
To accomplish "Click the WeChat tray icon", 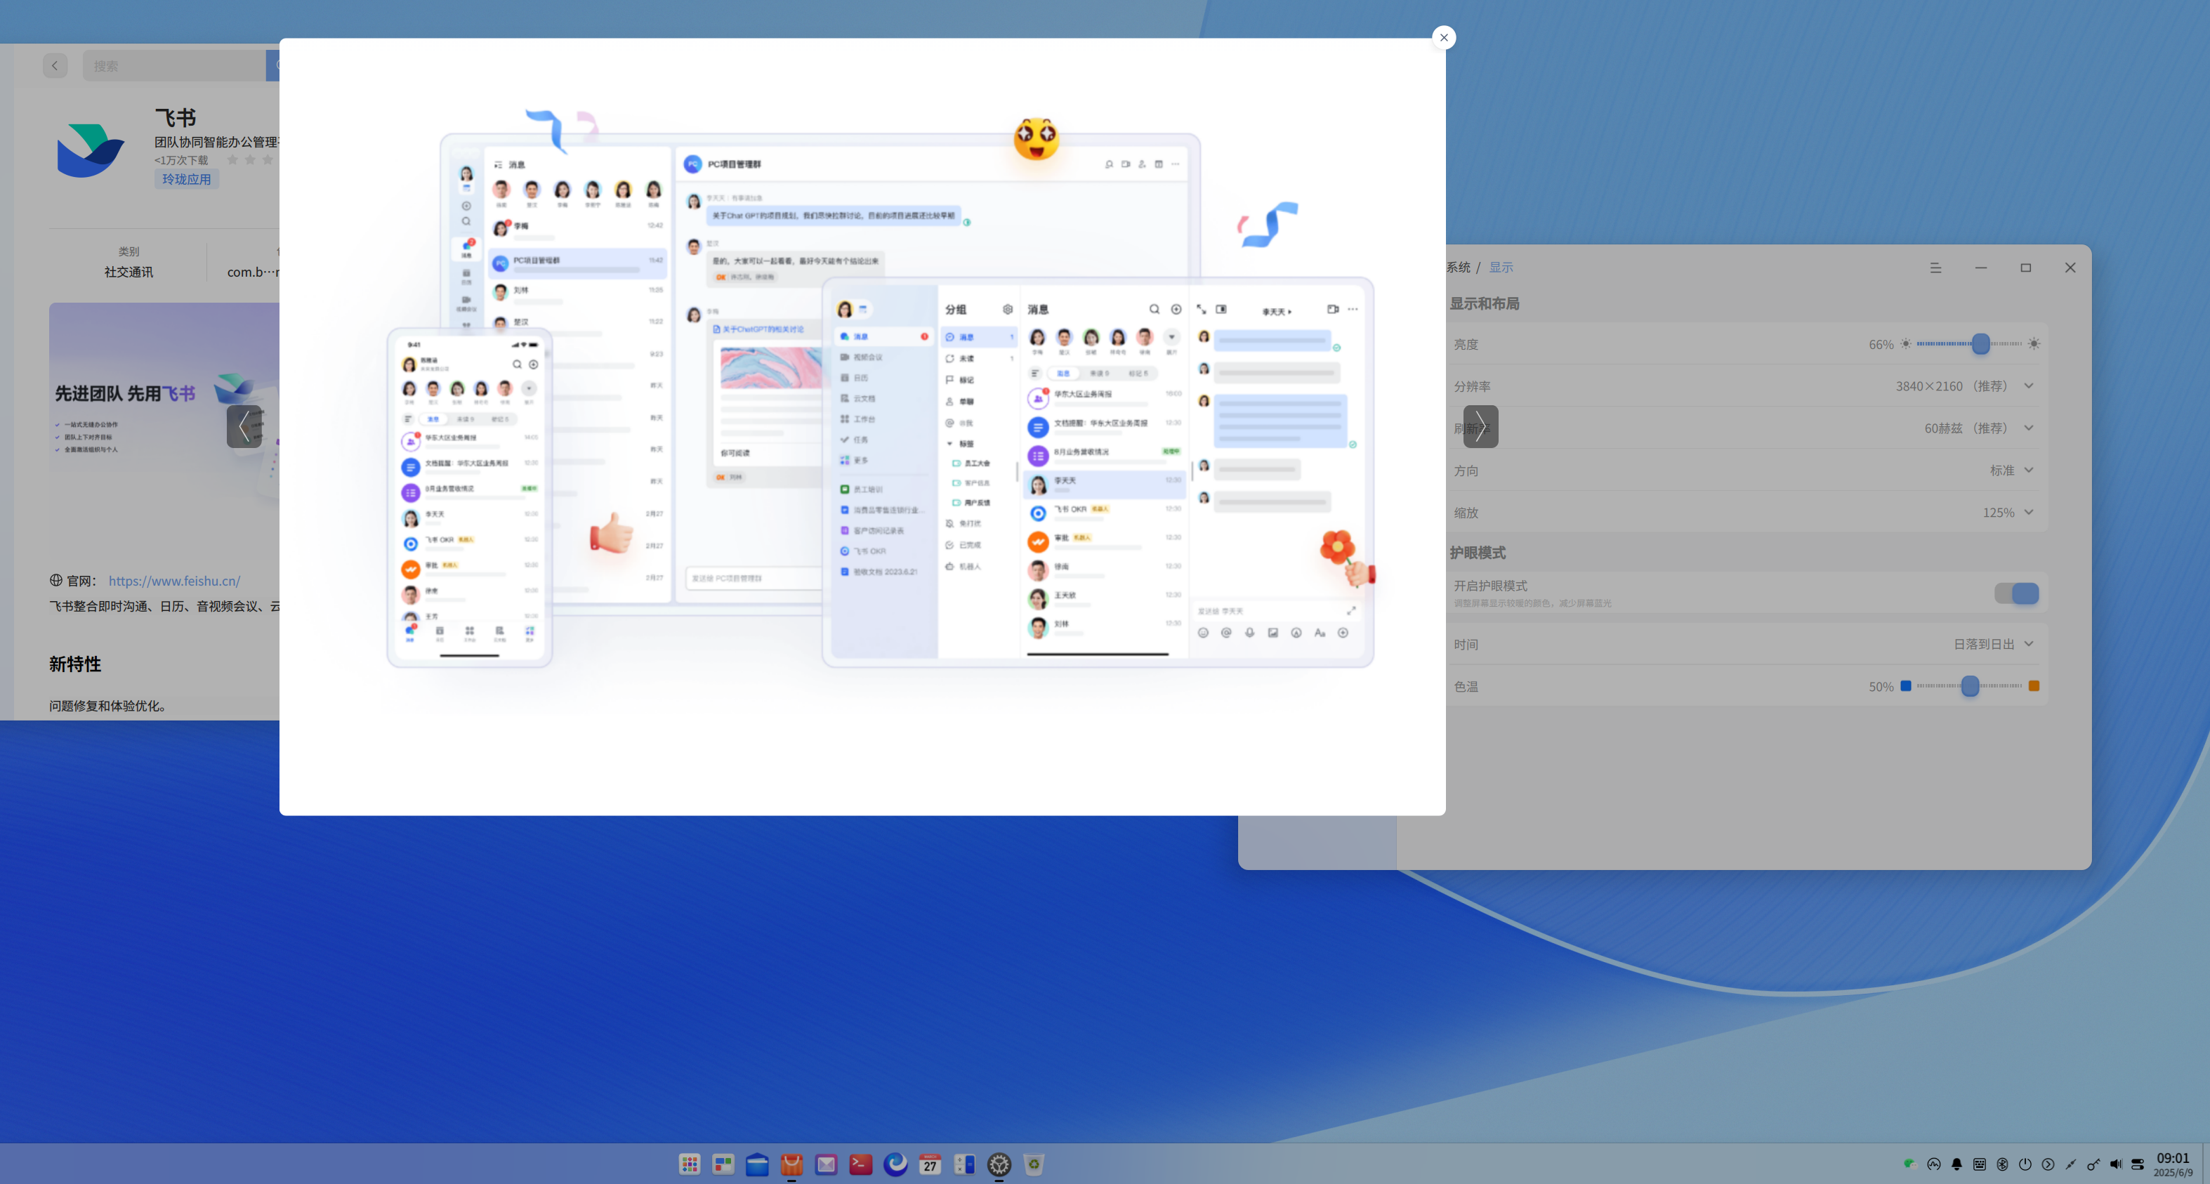I will point(1911,1164).
